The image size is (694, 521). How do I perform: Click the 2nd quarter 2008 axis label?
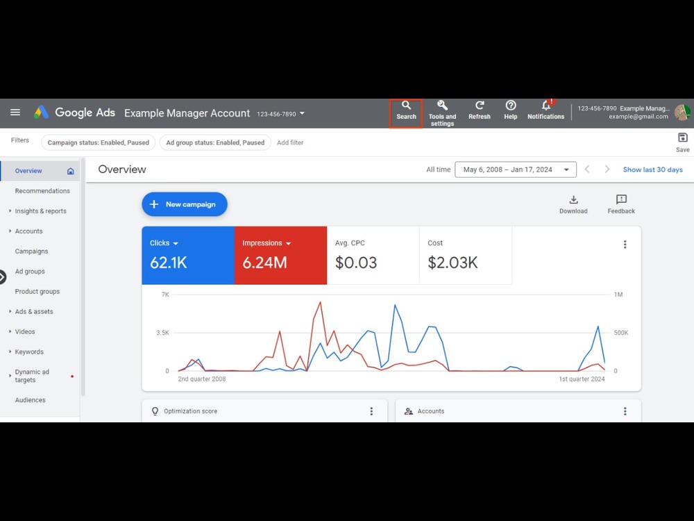202,379
